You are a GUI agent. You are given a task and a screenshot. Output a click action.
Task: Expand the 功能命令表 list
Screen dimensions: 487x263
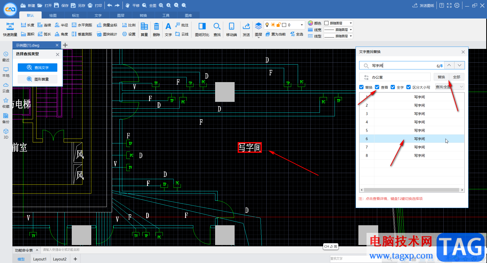pyautogui.click(x=37, y=250)
